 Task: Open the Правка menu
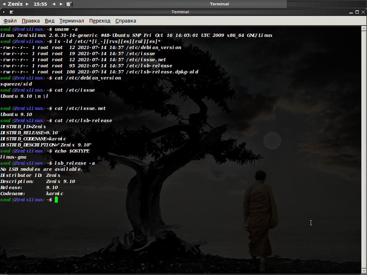pos(31,21)
